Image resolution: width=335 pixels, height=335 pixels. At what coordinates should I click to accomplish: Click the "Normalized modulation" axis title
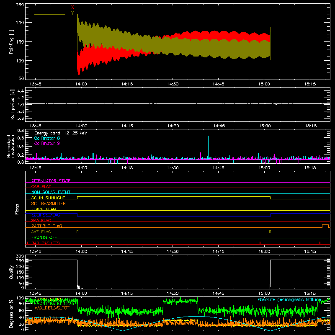[x=11, y=146]
